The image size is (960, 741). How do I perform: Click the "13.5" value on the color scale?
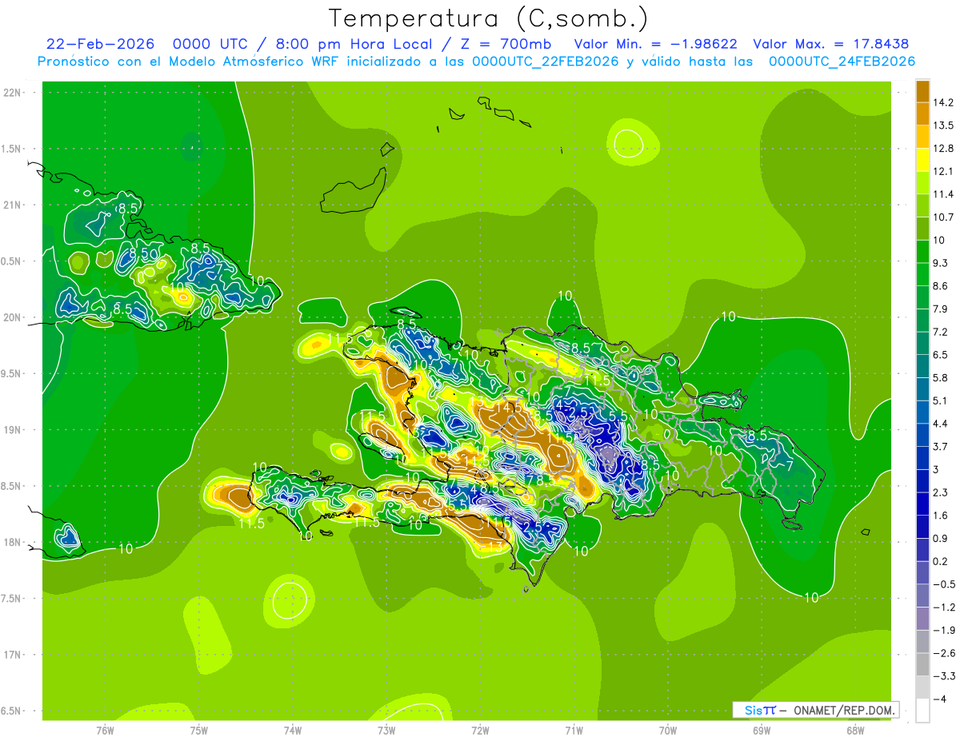(943, 125)
